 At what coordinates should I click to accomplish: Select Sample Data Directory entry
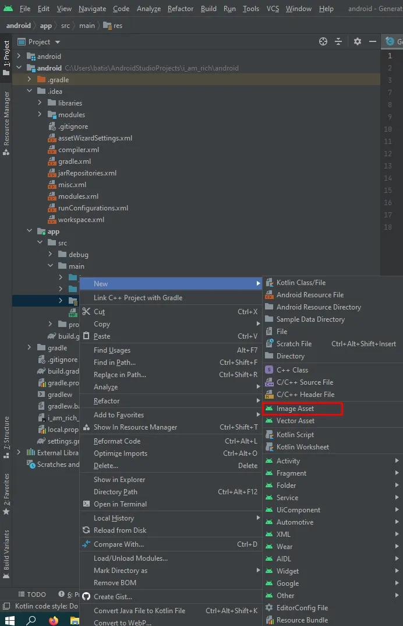(333, 319)
